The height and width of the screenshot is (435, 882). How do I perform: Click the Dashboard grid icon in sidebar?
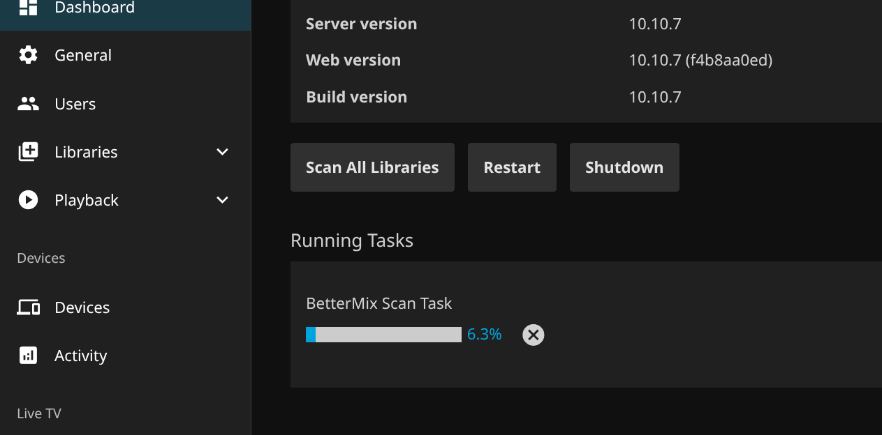28,8
